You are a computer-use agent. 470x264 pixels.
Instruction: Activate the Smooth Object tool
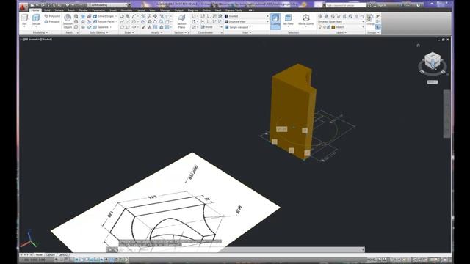[68, 21]
